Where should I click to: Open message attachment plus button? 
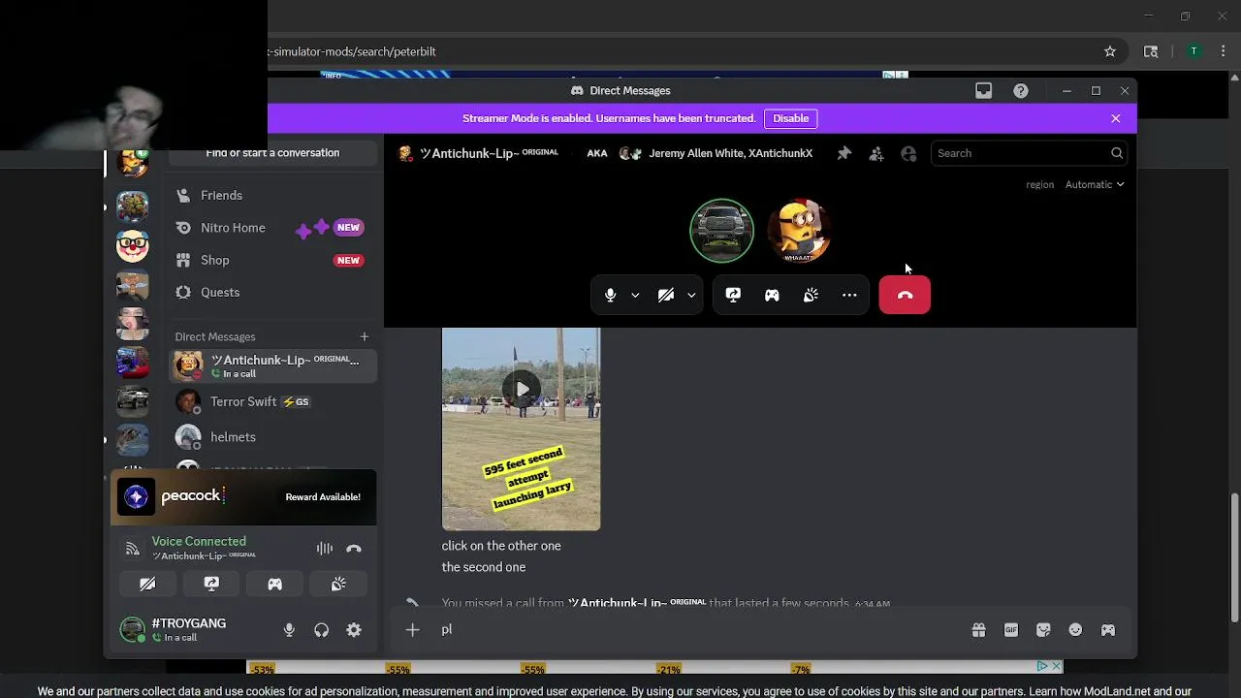click(412, 630)
